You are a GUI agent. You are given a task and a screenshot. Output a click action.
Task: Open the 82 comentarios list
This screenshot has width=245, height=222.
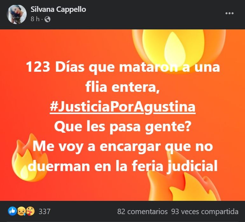coord(142,212)
